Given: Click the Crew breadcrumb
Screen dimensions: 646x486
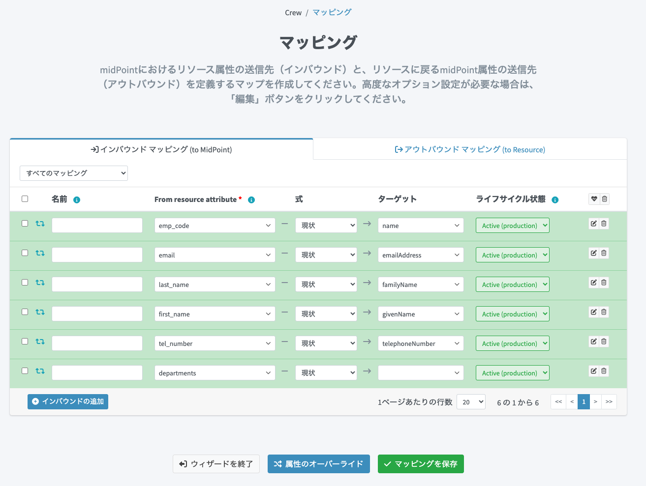Looking at the screenshot, I should (x=293, y=13).
